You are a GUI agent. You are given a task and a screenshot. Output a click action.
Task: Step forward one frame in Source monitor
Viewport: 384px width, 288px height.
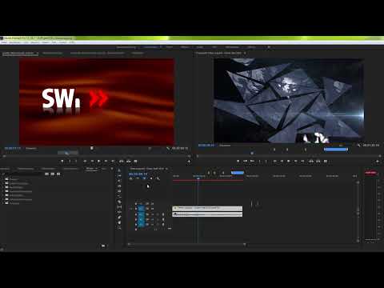pyautogui.click(x=106, y=161)
